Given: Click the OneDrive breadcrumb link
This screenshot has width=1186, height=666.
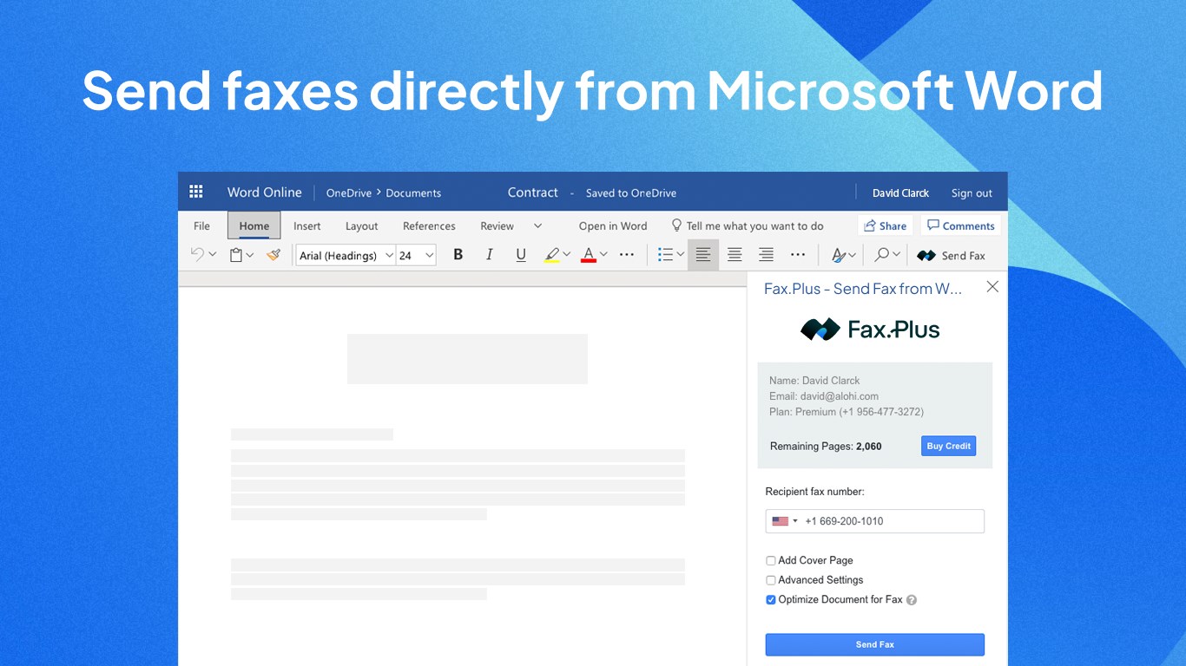Looking at the screenshot, I should 349,193.
